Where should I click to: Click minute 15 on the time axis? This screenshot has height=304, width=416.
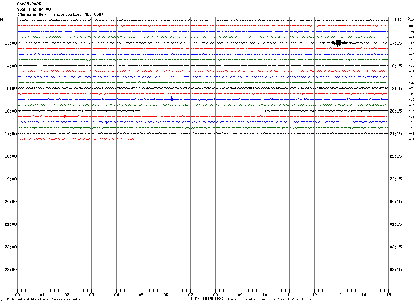tap(388, 295)
